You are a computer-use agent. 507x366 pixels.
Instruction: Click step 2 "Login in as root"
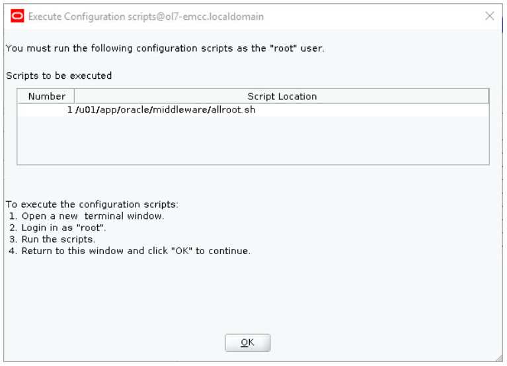(x=58, y=228)
